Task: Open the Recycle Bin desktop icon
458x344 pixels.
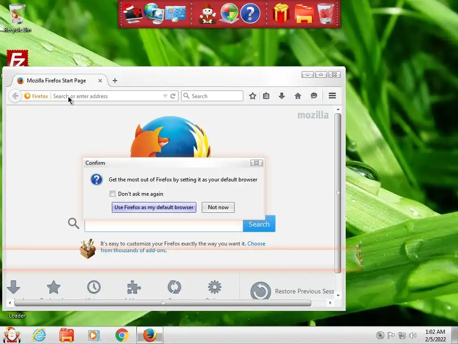Action: (x=17, y=17)
